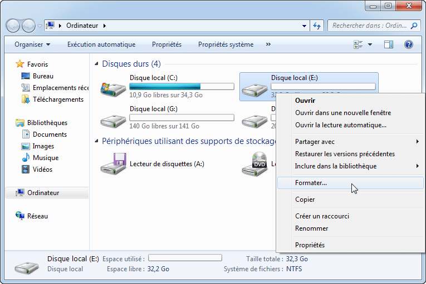Click Espace libre value 32,2 Go

tap(158, 269)
